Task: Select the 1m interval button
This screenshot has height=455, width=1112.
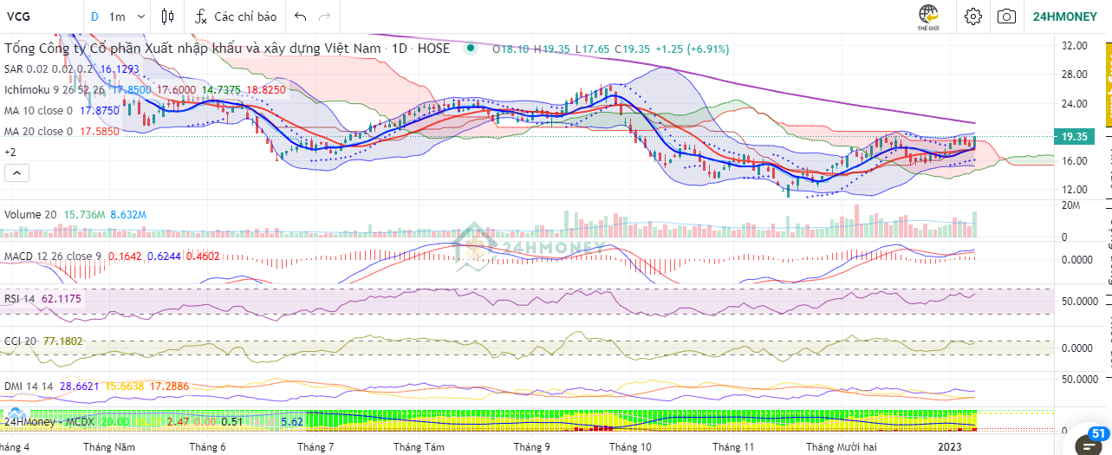Action: [117, 16]
